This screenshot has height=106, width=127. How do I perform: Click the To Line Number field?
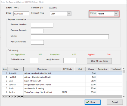34,60
